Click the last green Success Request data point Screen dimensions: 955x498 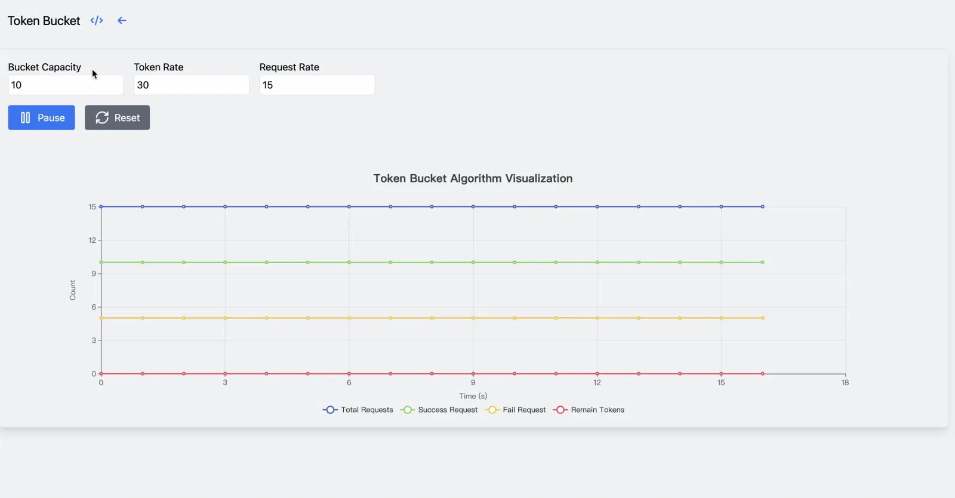click(x=762, y=262)
